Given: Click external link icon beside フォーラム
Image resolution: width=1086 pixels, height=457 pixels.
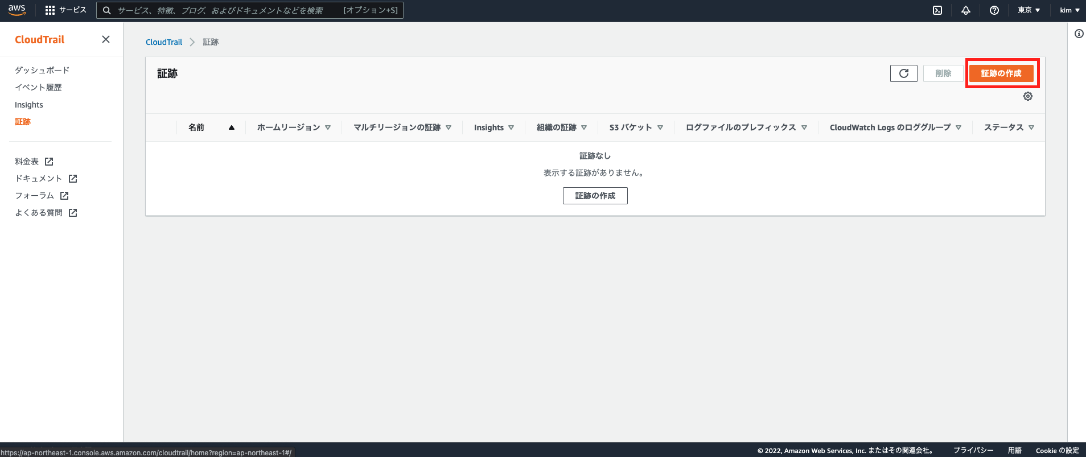Looking at the screenshot, I should pos(64,196).
